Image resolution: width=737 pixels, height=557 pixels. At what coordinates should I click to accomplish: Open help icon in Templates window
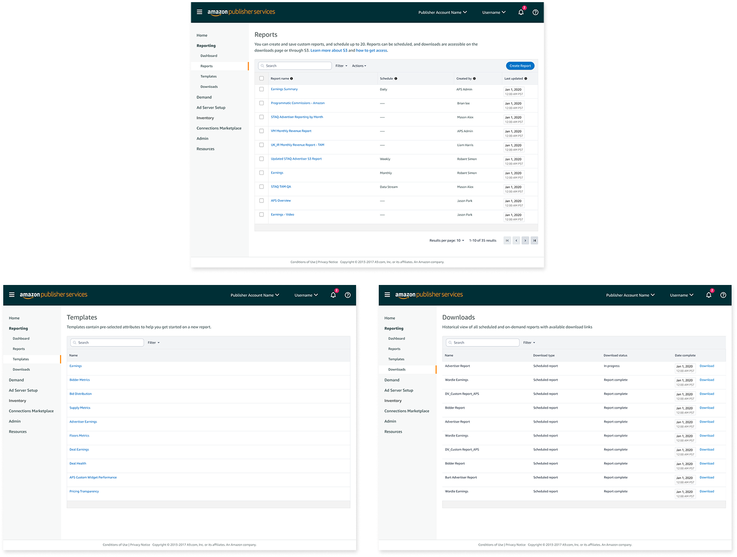click(347, 295)
